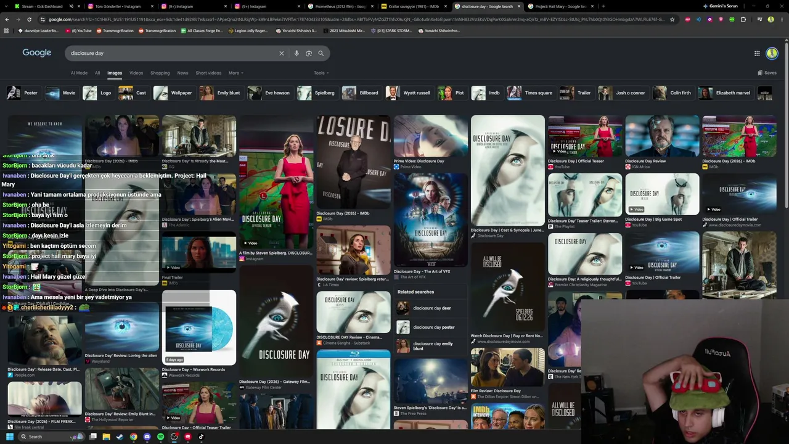Clear the search box with the X icon
The image size is (789, 444).
click(282, 53)
